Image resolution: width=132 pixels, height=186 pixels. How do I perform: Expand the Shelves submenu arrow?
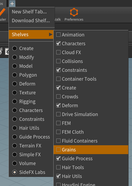[x=51, y=35]
